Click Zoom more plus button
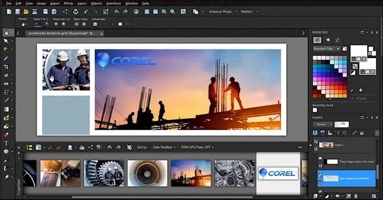 point(84,24)
